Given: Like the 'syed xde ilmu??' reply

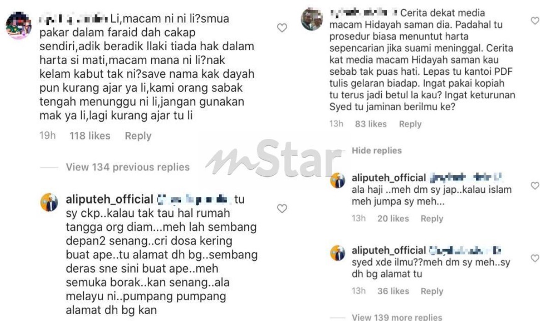Looking at the screenshot, I should (x=535, y=258).
